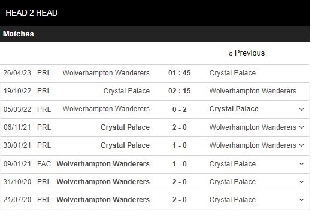
Task: Click the 1 - 0 score on 30/01/21
Action: pyautogui.click(x=180, y=145)
